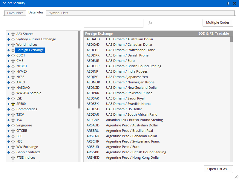This screenshot has width=239, height=179.
Task: Mark NASDAQ as favourite with star
Action: coord(13,88)
